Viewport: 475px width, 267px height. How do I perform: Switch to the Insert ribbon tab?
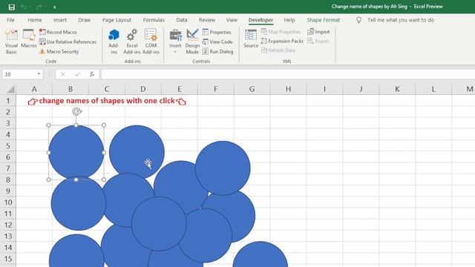pos(59,20)
